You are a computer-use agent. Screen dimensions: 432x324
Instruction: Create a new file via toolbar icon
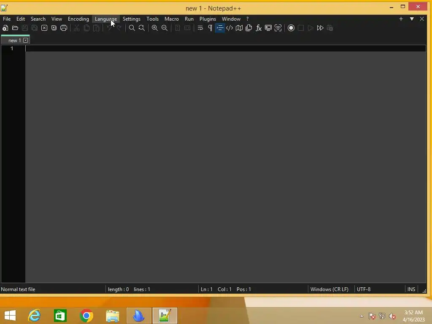click(x=5, y=28)
